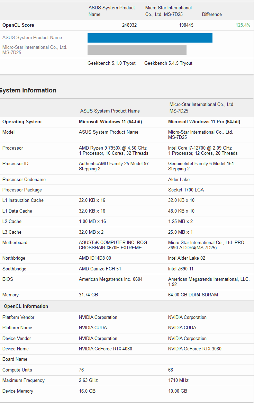Click the blue ASUS score bar
254x403 pixels.
click(x=150, y=38)
